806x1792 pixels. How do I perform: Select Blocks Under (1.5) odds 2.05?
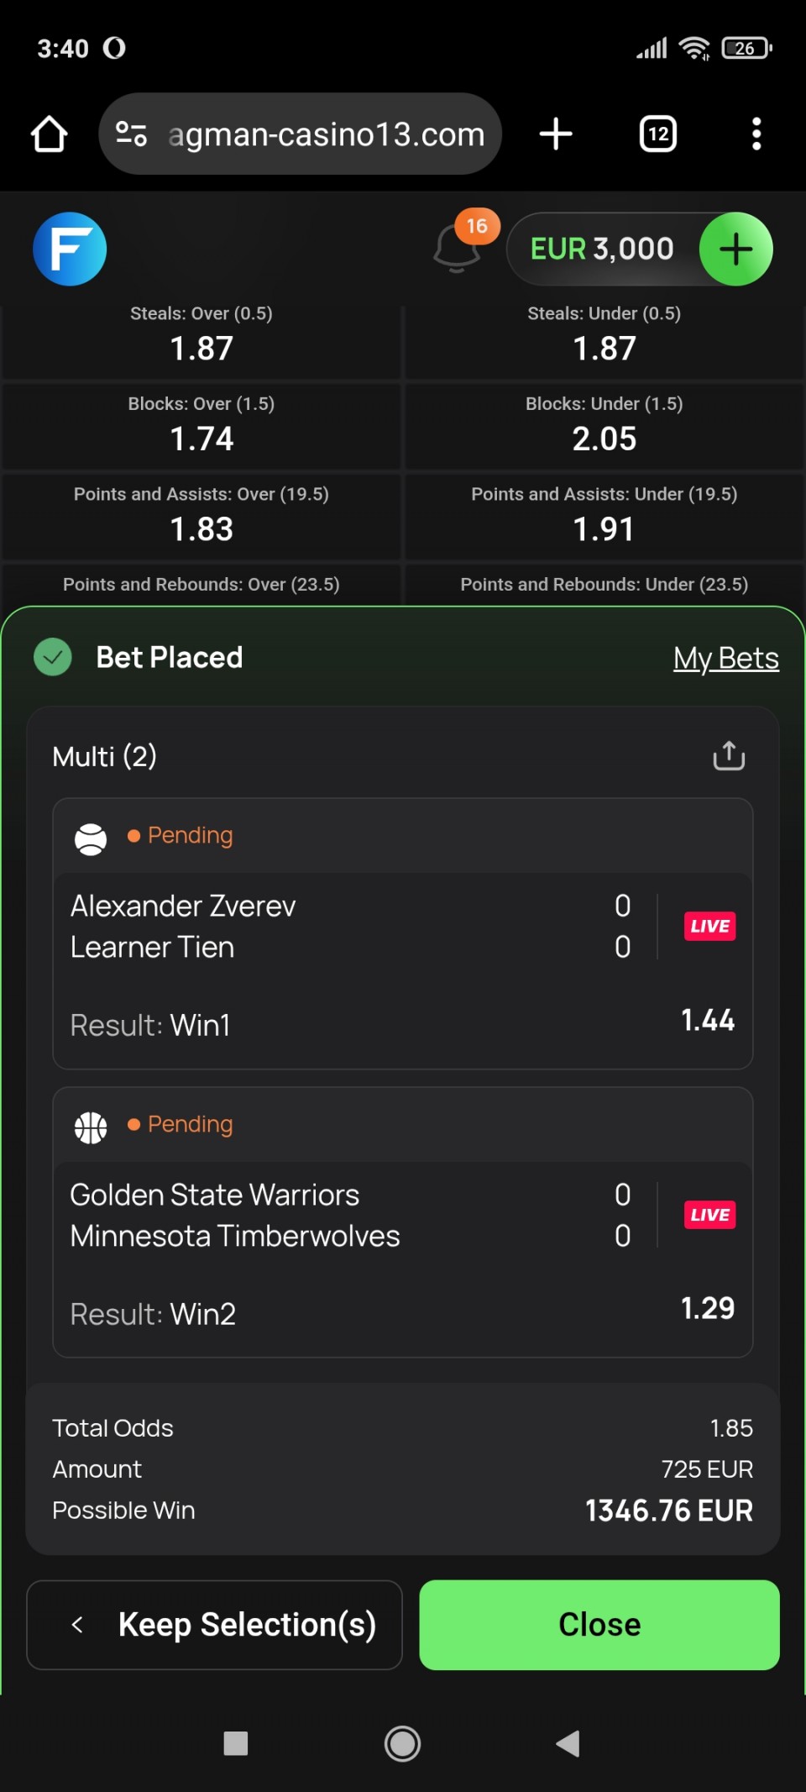coord(604,428)
